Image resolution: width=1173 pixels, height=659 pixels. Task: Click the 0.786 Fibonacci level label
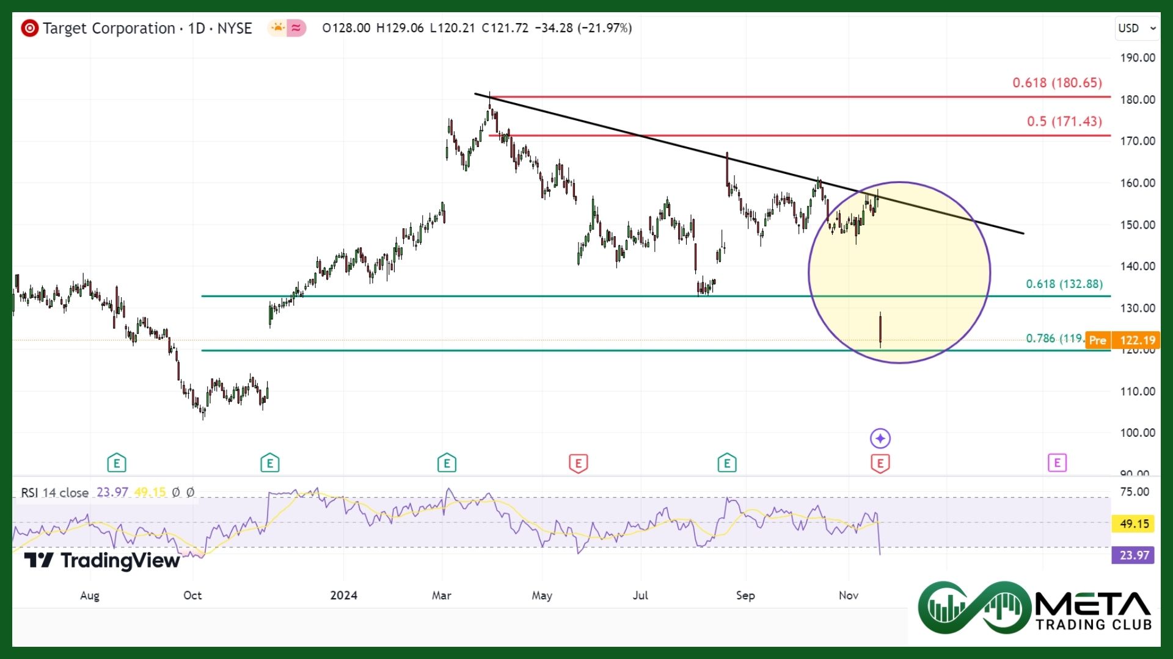pos(1055,338)
